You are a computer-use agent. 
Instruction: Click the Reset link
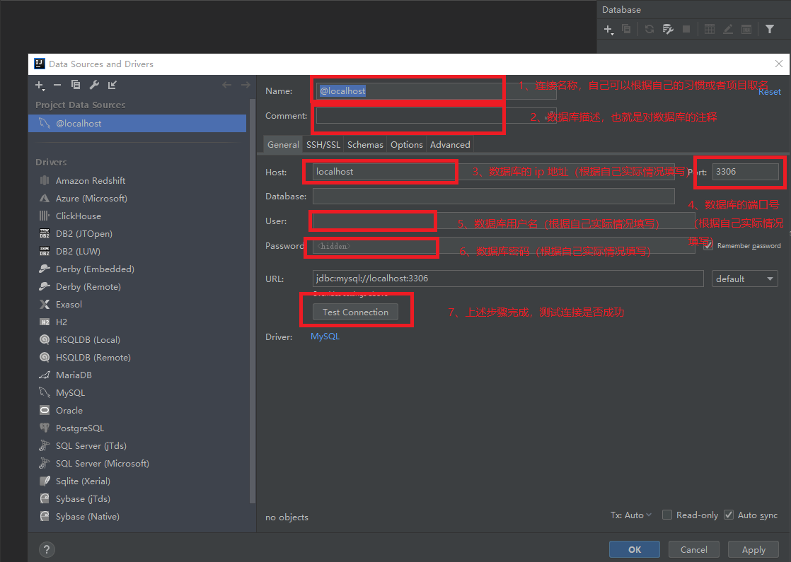[769, 92]
